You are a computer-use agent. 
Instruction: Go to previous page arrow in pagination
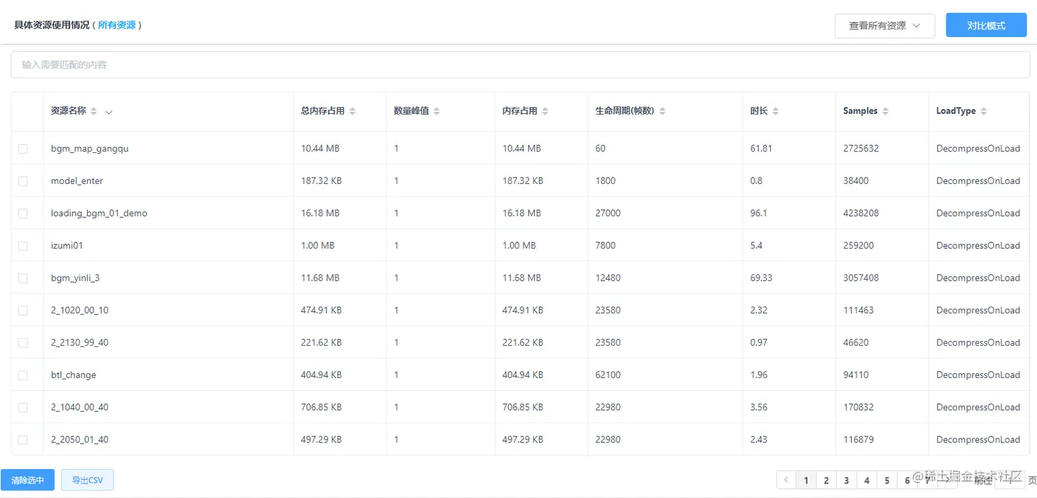tap(786, 480)
